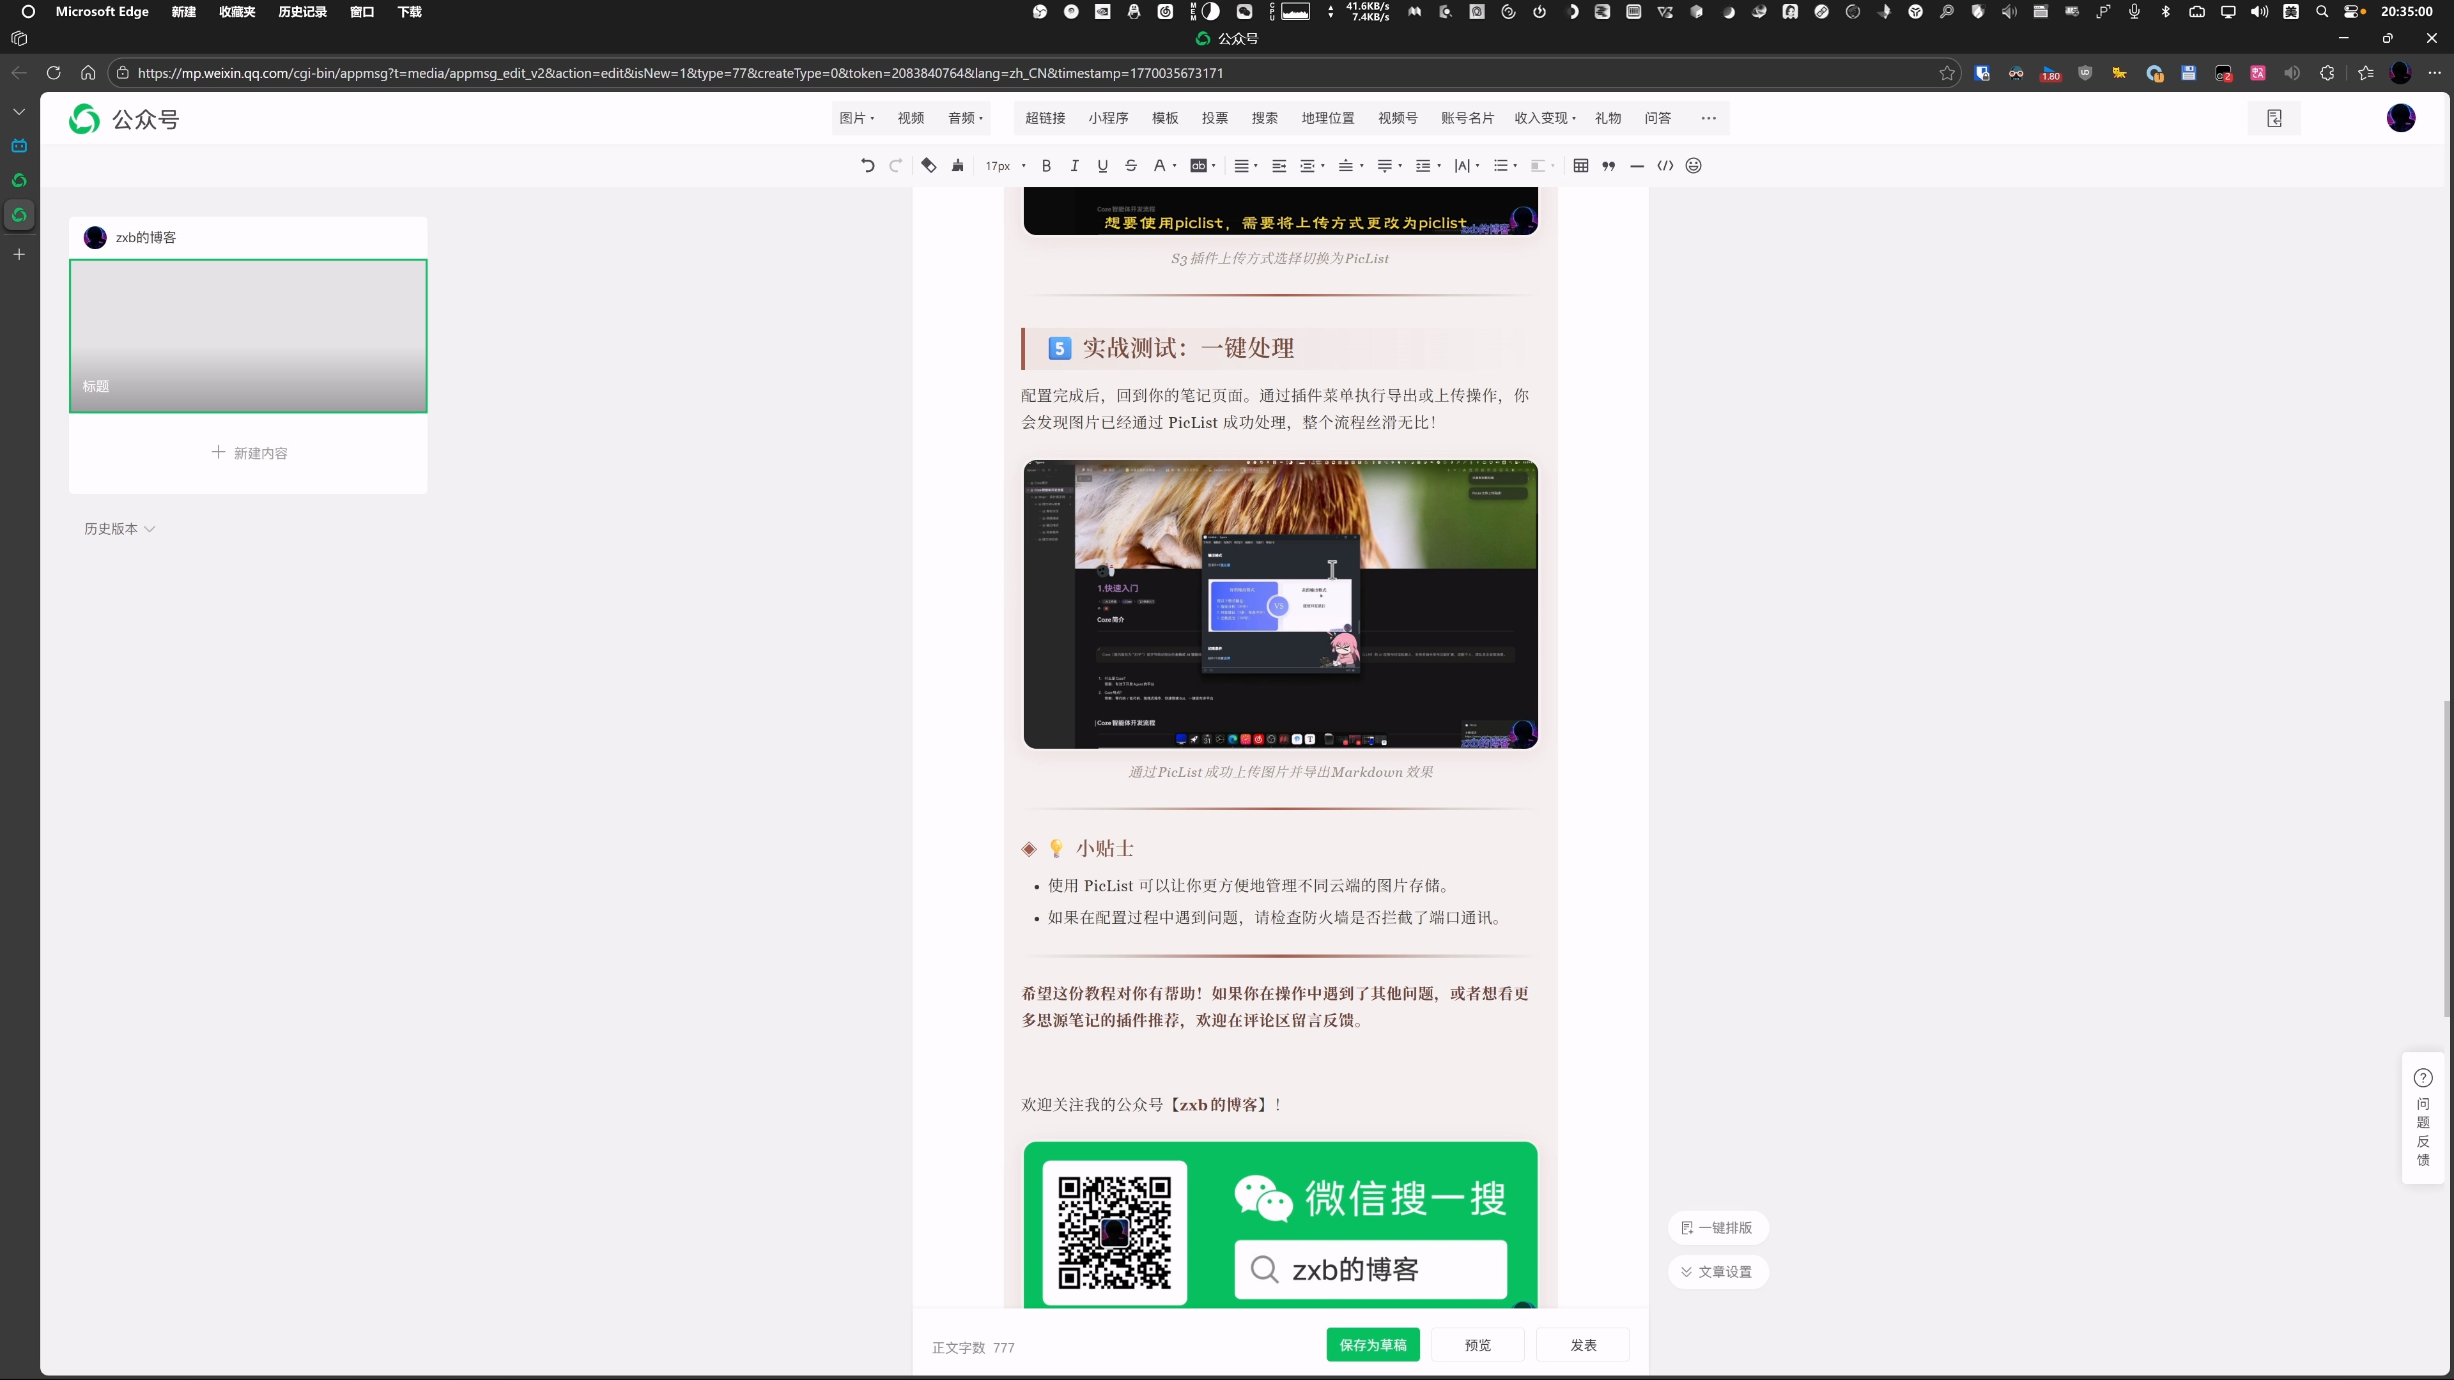Open the 音频 audio insert dropdown
Screen dimensions: 2454x1380
tap(964, 118)
